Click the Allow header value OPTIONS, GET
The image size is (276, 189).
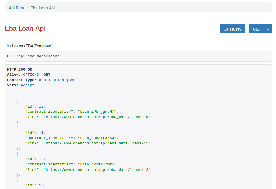(36, 75)
